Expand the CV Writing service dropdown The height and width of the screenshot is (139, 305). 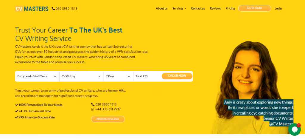82,76
